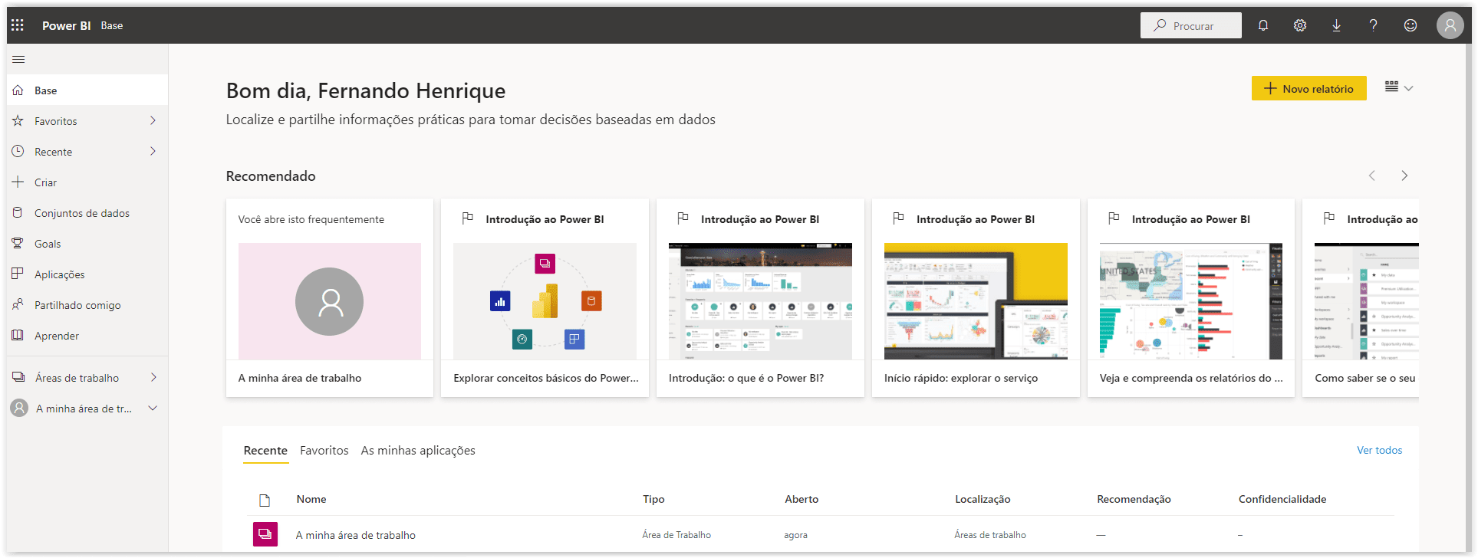
Task: Click the Aplicações grid icon
Action: [18, 274]
